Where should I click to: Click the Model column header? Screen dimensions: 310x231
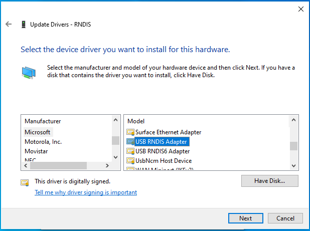coord(136,121)
